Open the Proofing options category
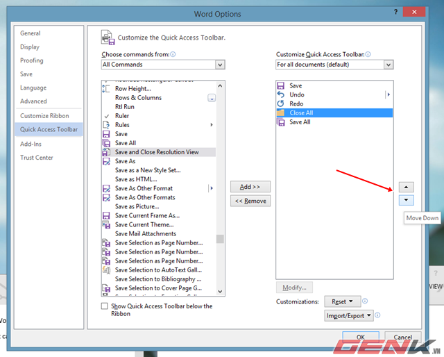The width and height of the screenshot is (444, 357). coord(32,60)
